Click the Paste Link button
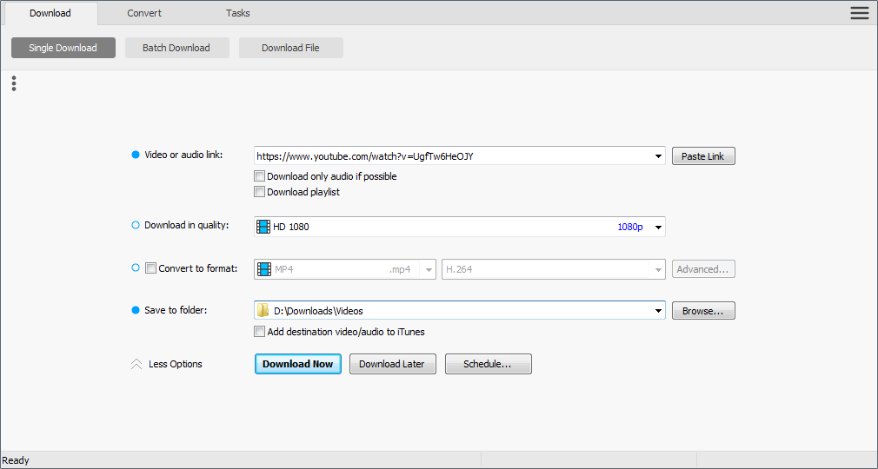The width and height of the screenshot is (878, 469). pos(703,156)
